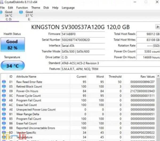The width and height of the screenshot is (160, 141).
Task: Click the status orb in row B5
Action: point(4,118)
